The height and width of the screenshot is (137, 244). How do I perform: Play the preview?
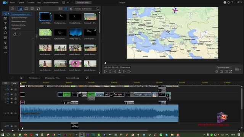pyautogui.click(x=105, y=72)
